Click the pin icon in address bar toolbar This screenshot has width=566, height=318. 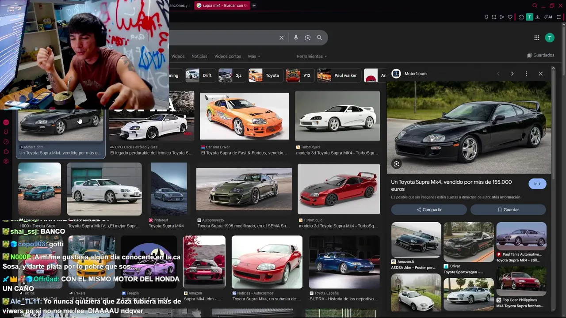click(486, 17)
